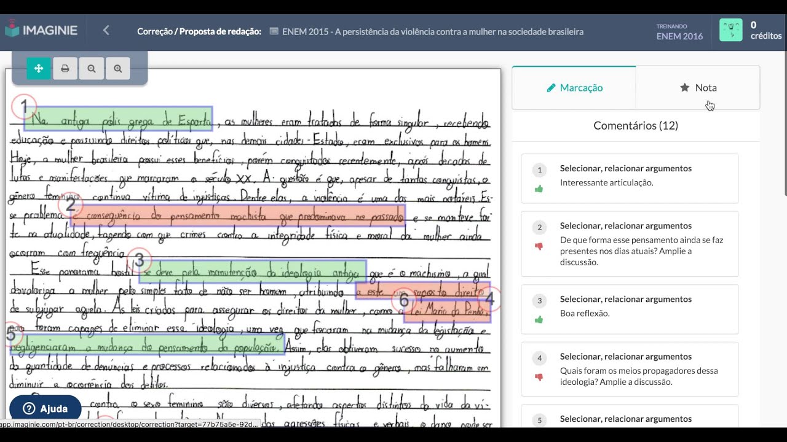Click the print essay icon
The height and width of the screenshot is (442, 787).
coord(65,69)
